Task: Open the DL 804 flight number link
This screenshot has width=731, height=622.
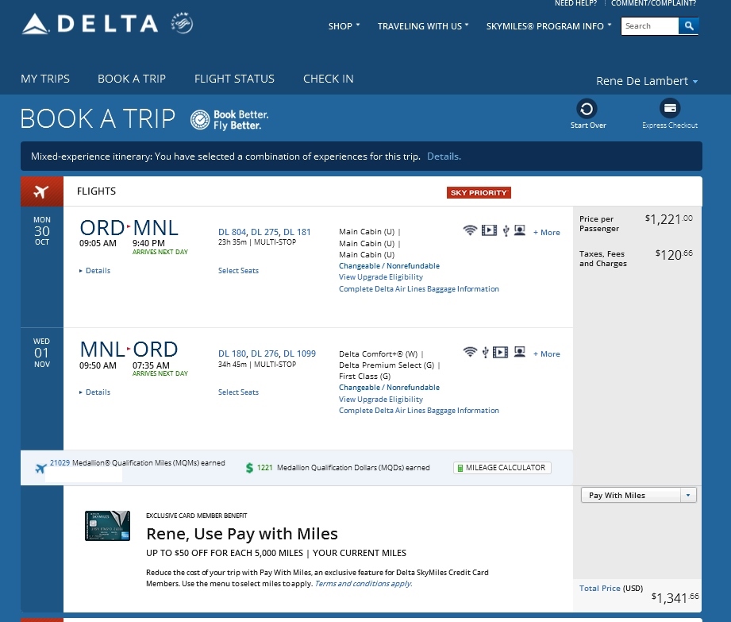Action: (231, 232)
